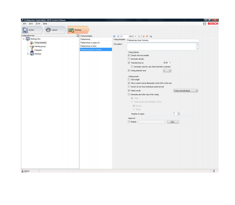Viewport: 235px width, 205px height.
Task: Delete the current voting template
Action: [x=147, y=36]
